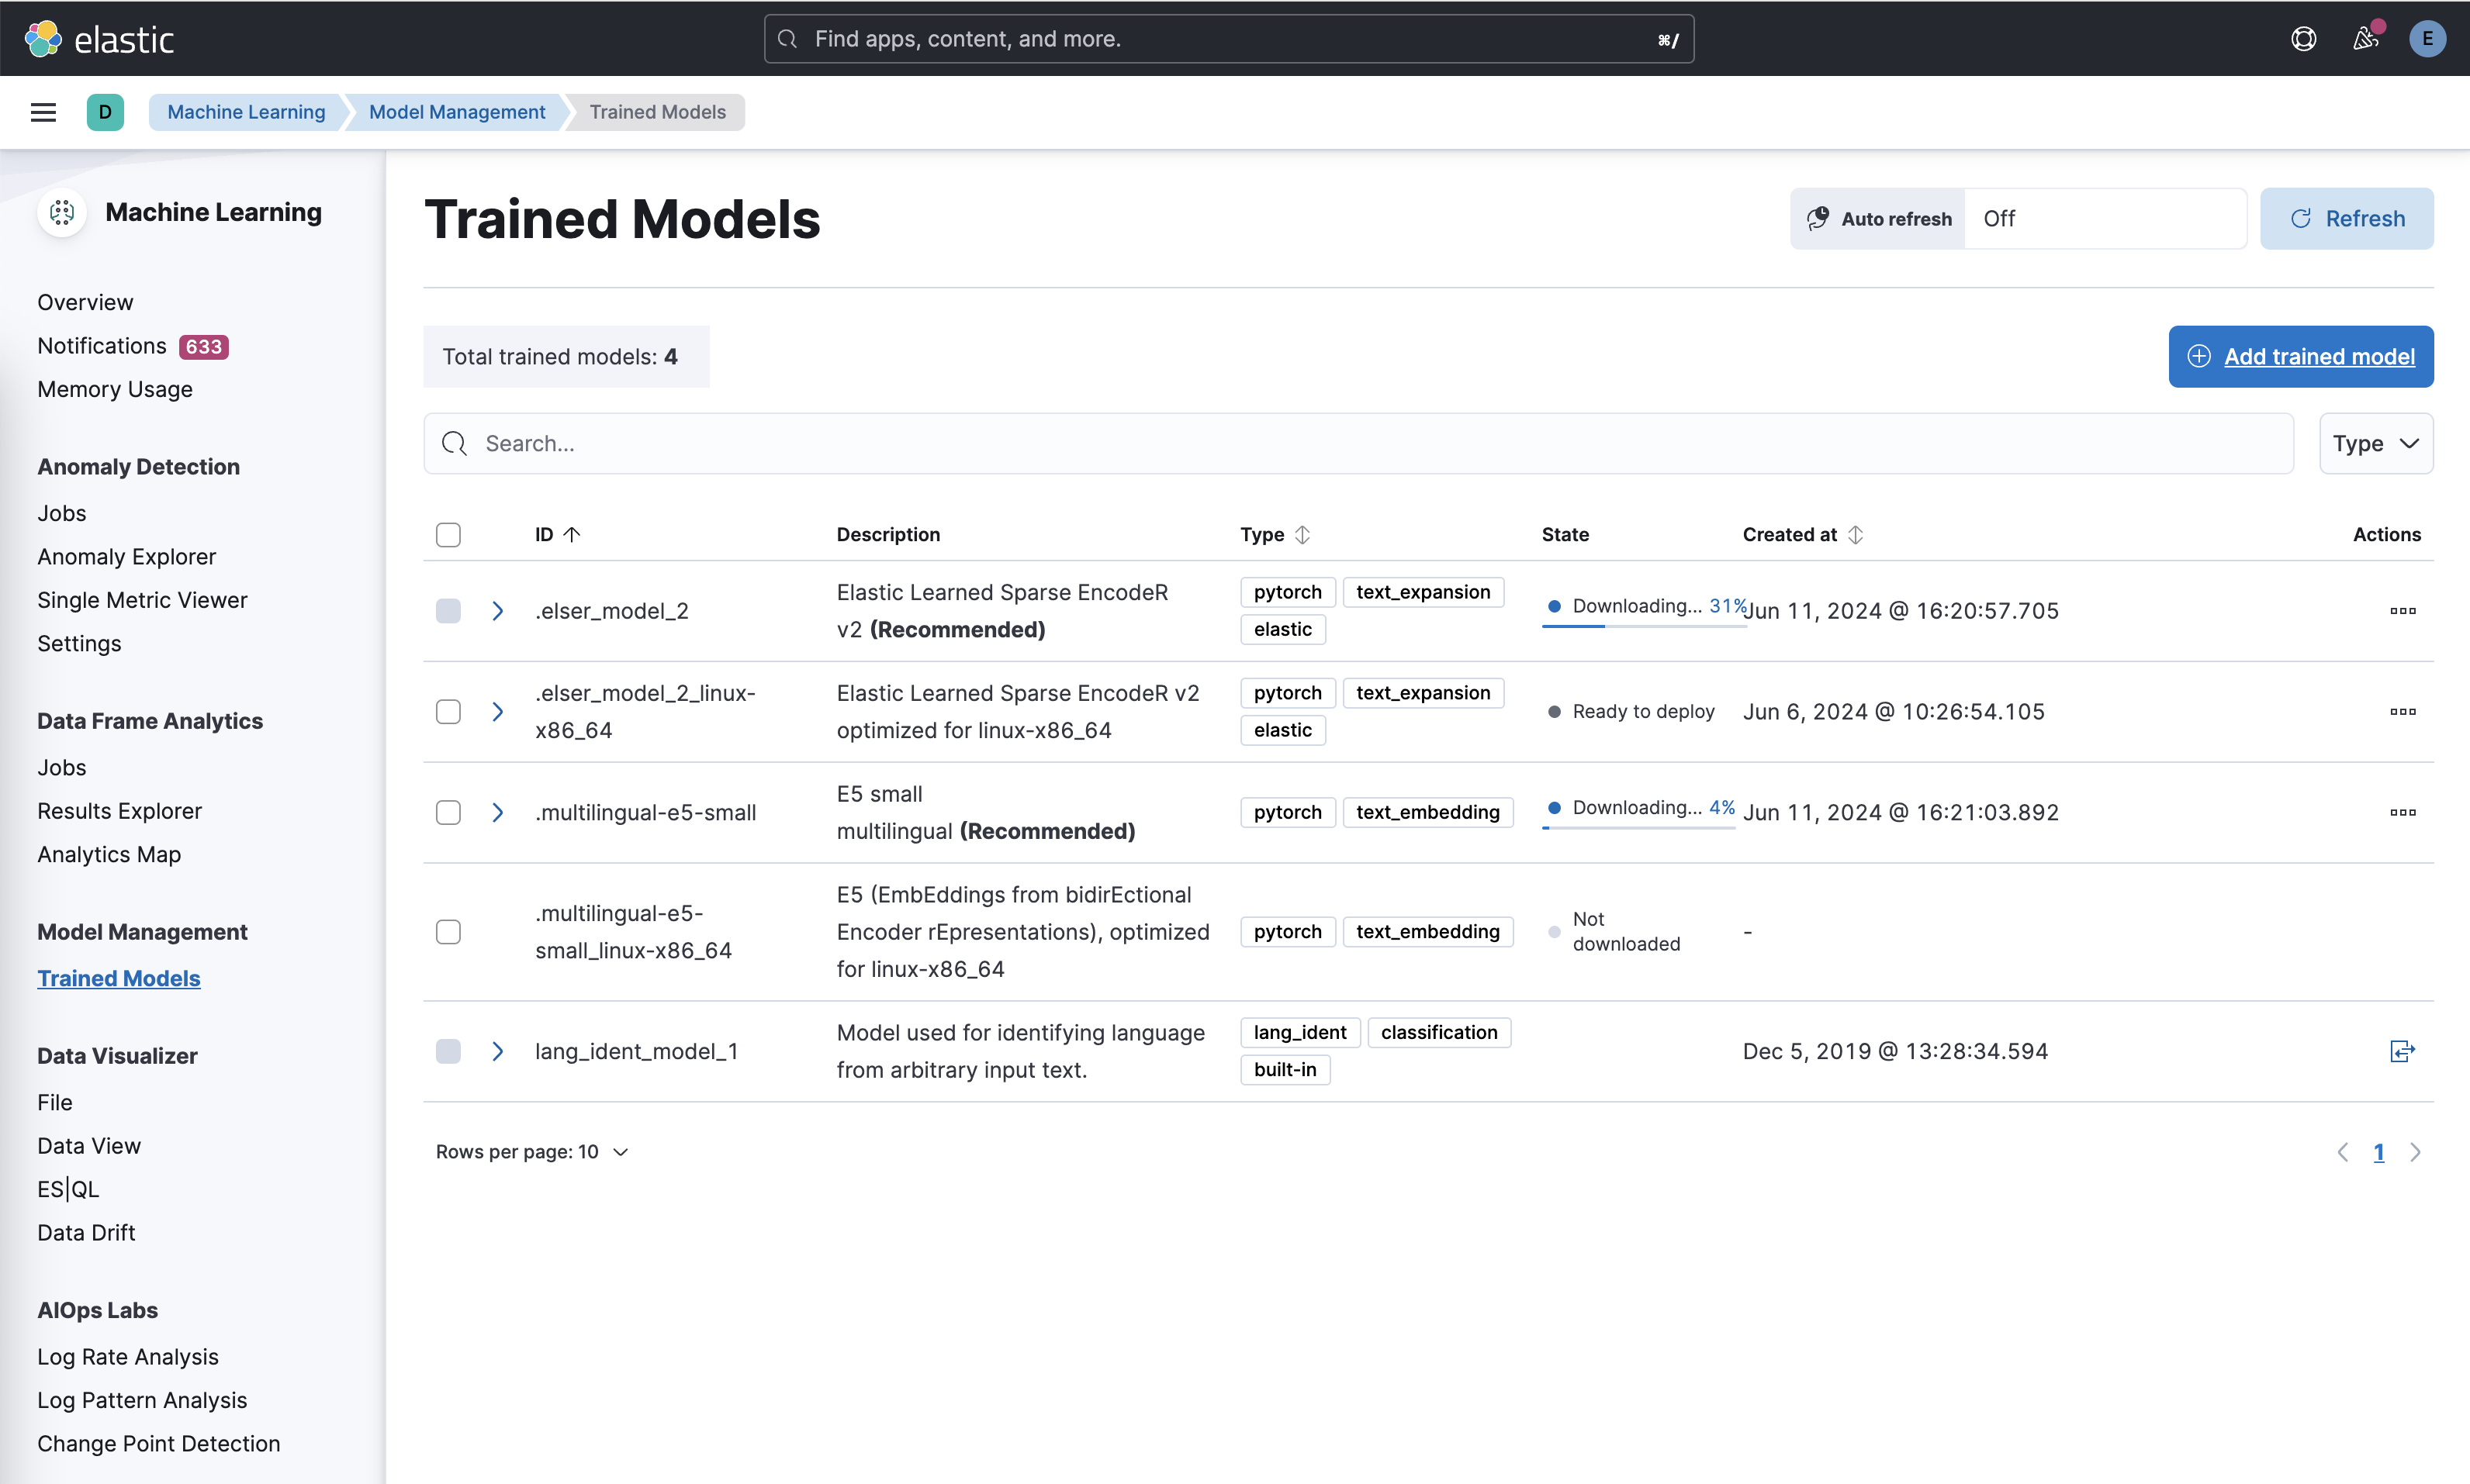Click the Refresh button
The image size is (2470, 1484).
2346,218
